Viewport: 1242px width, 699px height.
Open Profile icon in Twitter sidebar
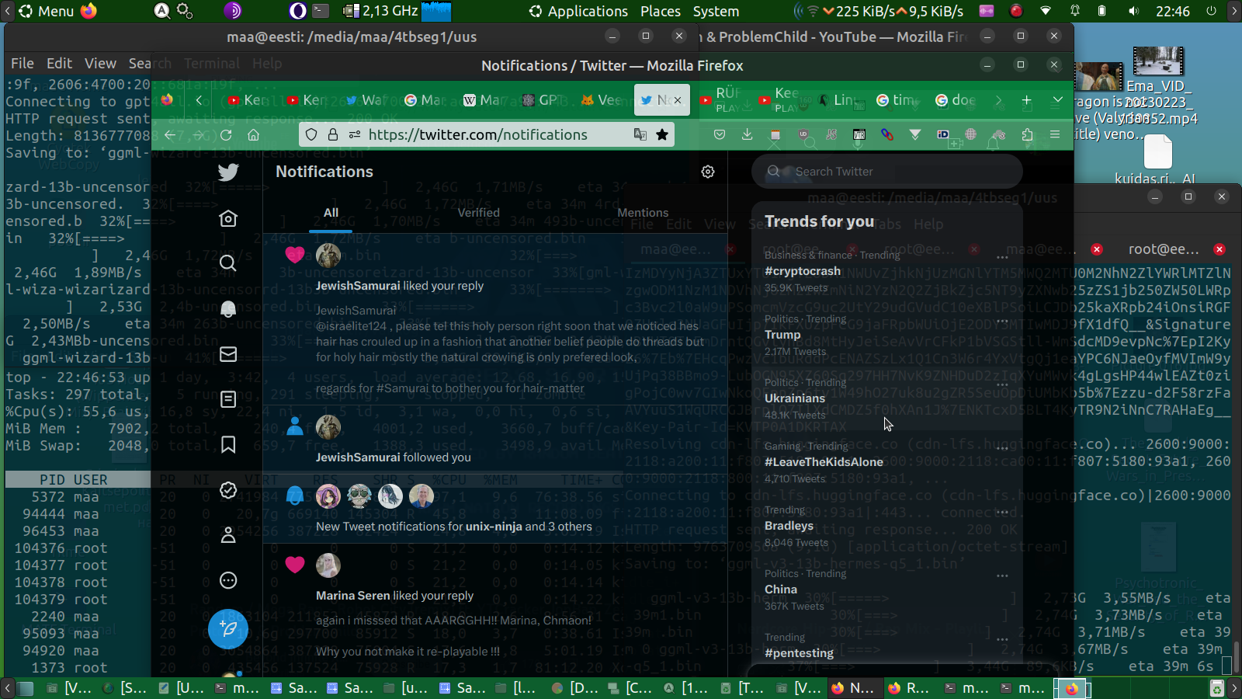228,535
